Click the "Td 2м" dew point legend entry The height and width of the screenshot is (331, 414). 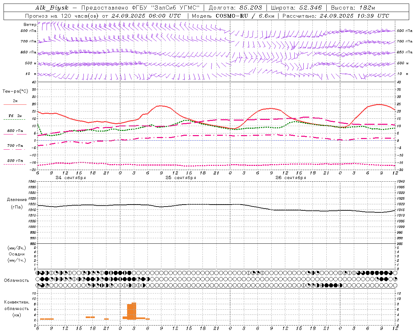pos(15,116)
